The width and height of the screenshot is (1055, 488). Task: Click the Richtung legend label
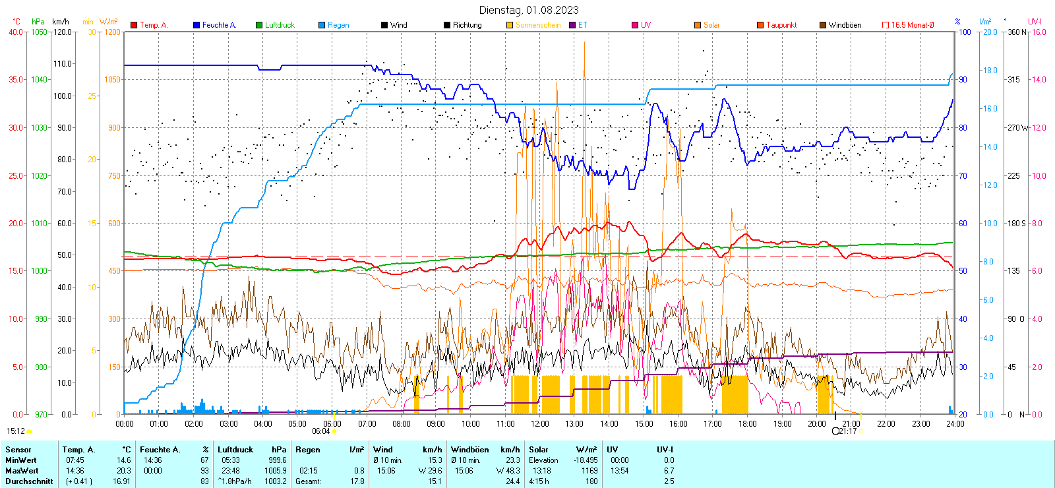467,25
